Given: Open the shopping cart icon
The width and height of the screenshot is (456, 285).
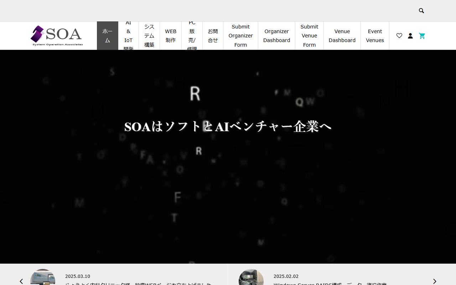Looking at the screenshot, I should pyautogui.click(x=422, y=36).
